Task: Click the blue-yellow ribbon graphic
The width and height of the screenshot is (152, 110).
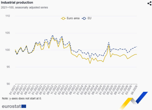Action: (134, 100)
